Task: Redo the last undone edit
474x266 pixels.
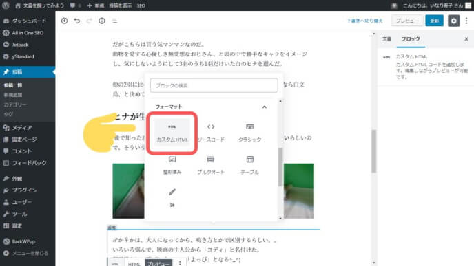Action: 89,21
